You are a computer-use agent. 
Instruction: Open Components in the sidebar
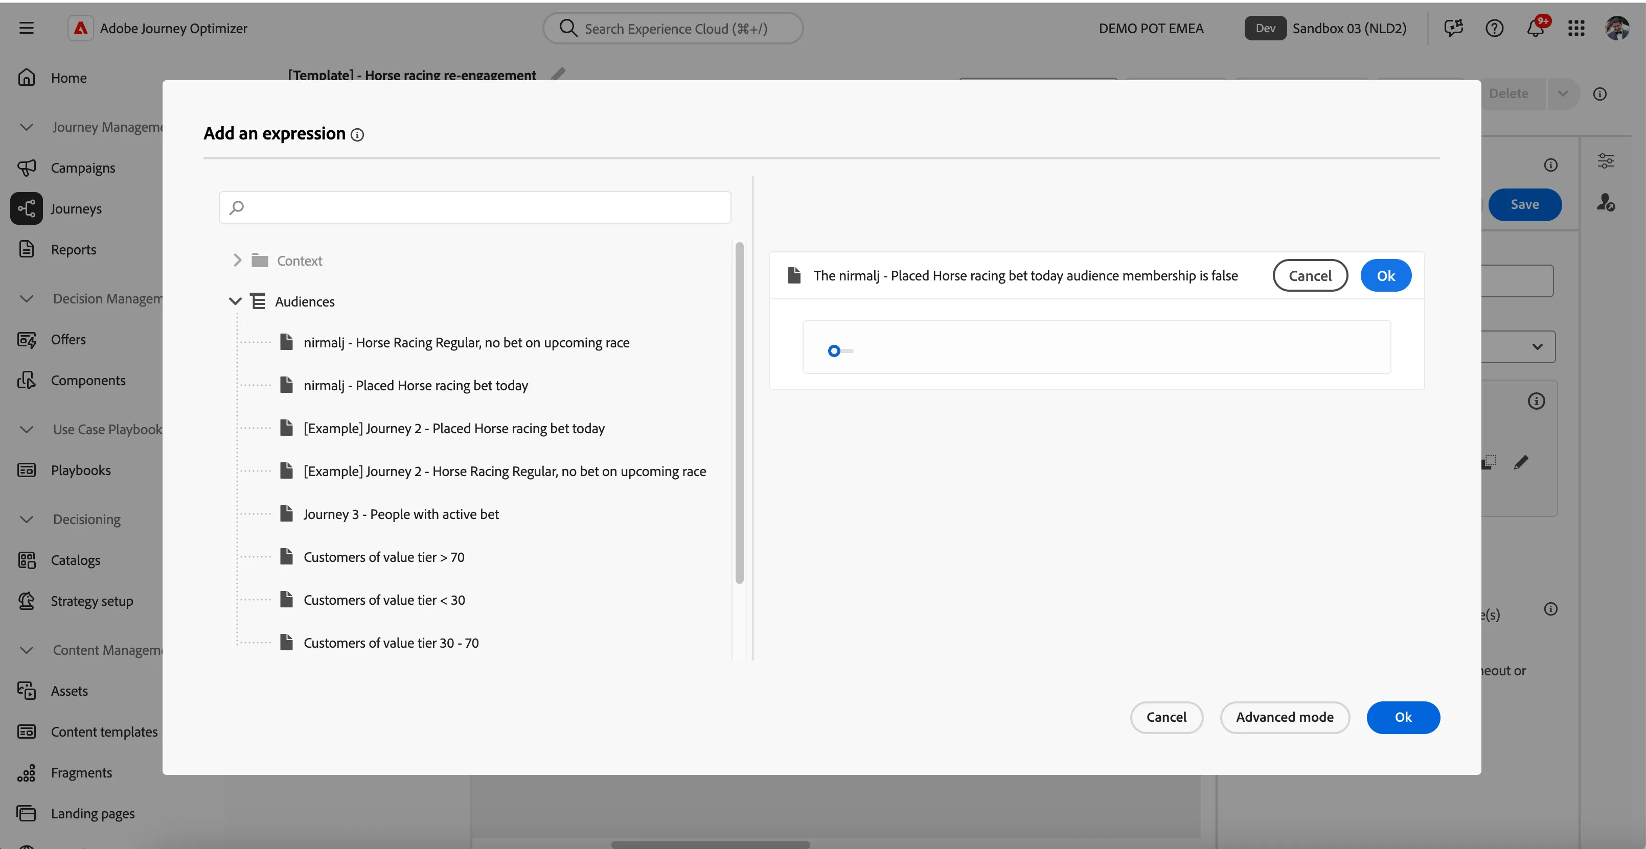(x=88, y=380)
